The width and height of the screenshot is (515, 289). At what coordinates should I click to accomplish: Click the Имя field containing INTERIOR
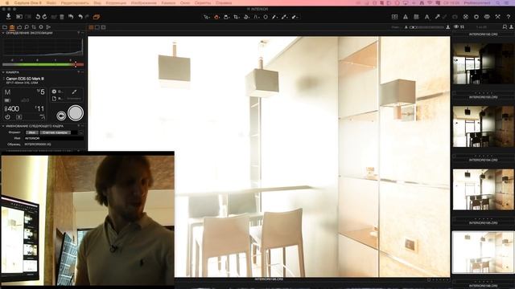54,138
